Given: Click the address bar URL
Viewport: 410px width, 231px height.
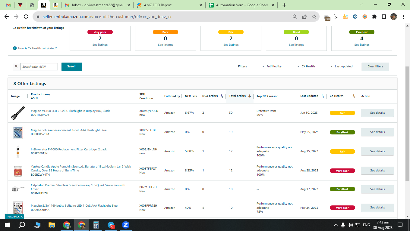Looking at the screenshot, I should 107,17.
